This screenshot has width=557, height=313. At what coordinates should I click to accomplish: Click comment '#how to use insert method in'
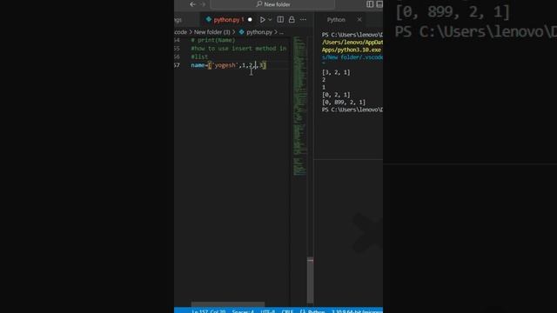point(238,49)
